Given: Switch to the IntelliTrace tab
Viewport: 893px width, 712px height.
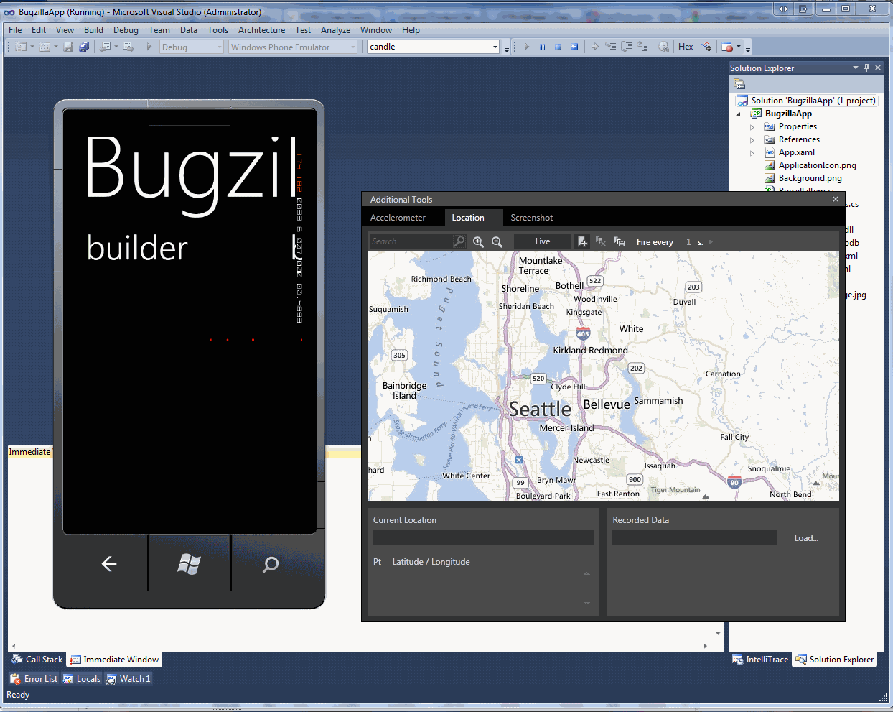Looking at the screenshot, I should tap(760, 660).
